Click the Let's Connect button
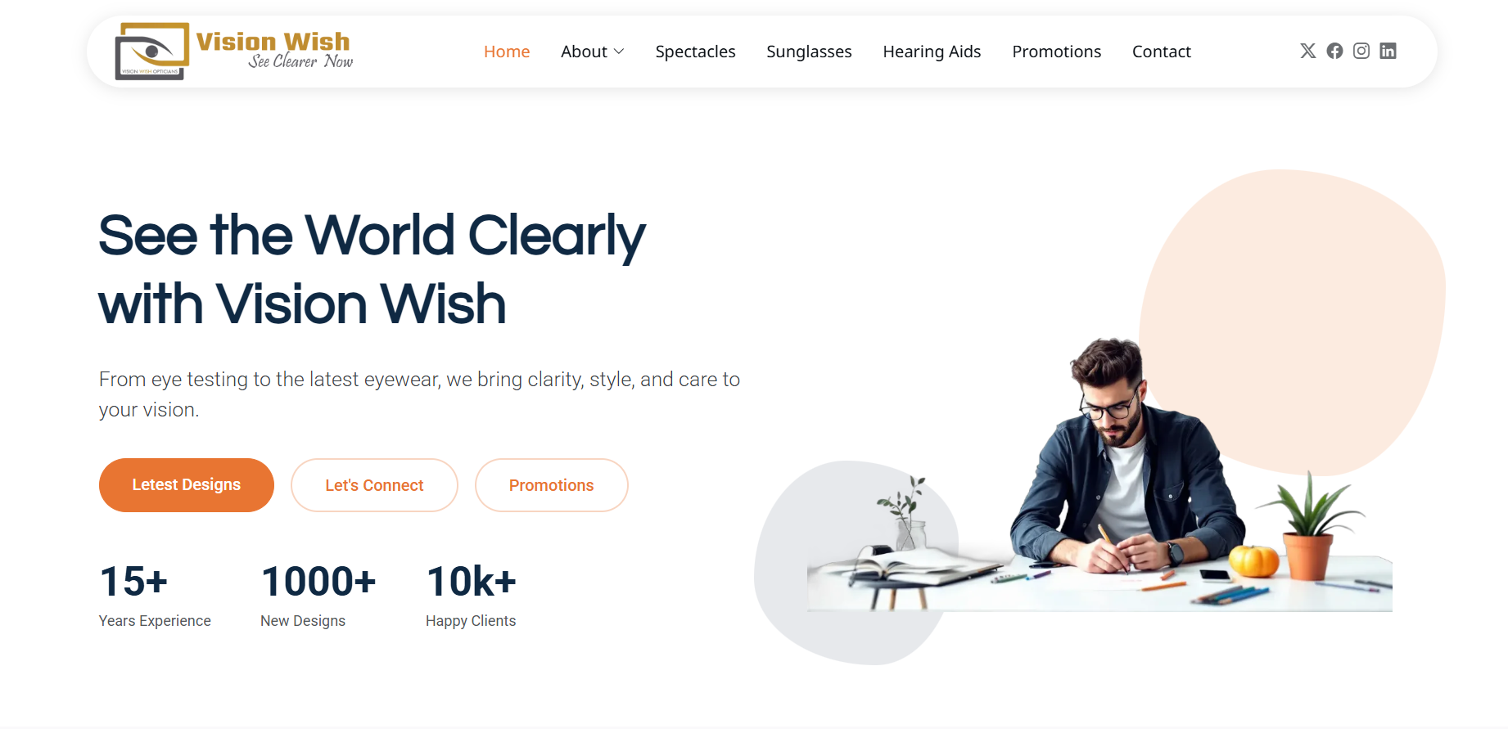1508x729 pixels. click(374, 485)
